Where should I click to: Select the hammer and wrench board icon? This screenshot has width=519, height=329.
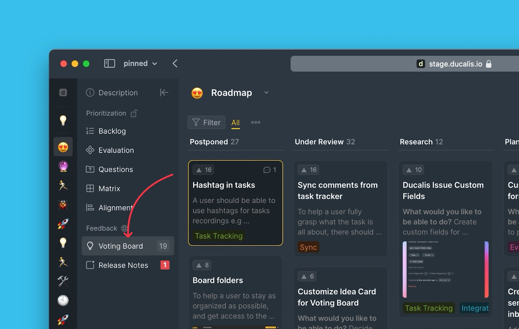[63, 281]
